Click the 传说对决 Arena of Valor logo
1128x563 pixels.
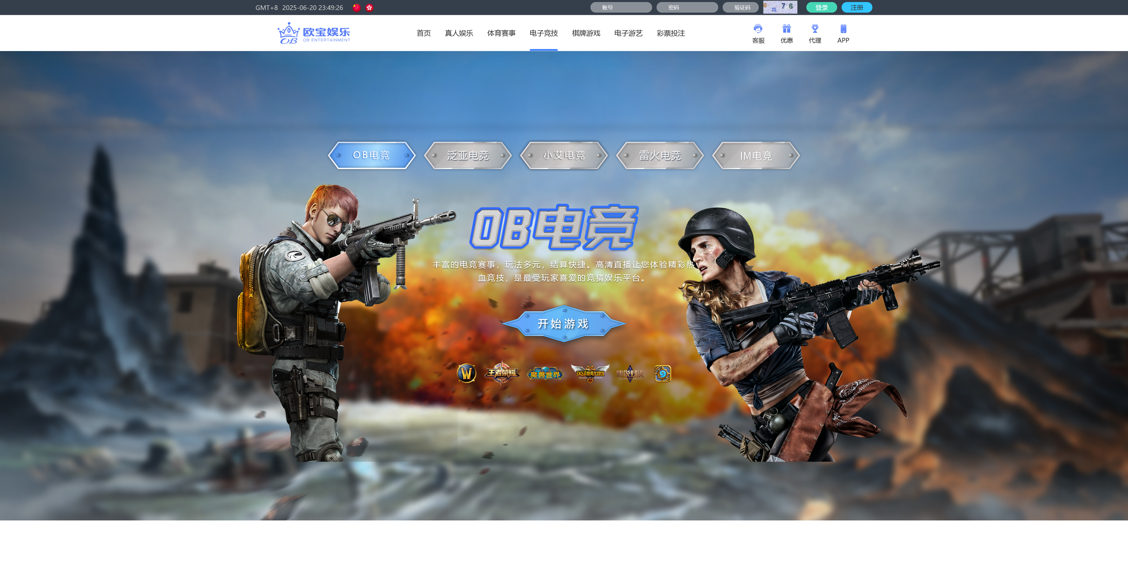coord(630,374)
